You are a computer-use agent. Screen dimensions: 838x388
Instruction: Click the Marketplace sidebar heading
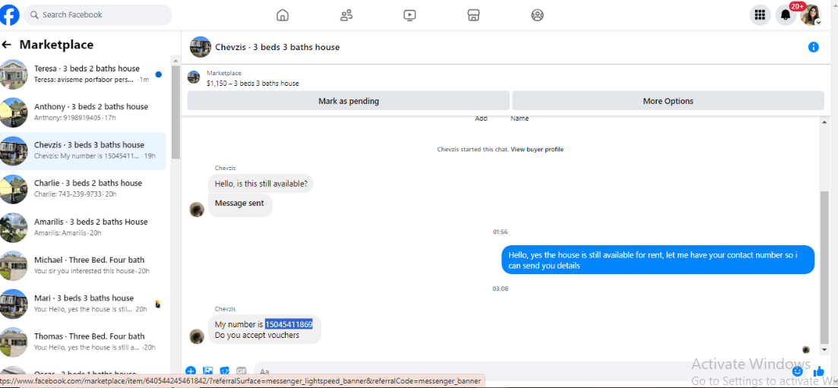56,45
